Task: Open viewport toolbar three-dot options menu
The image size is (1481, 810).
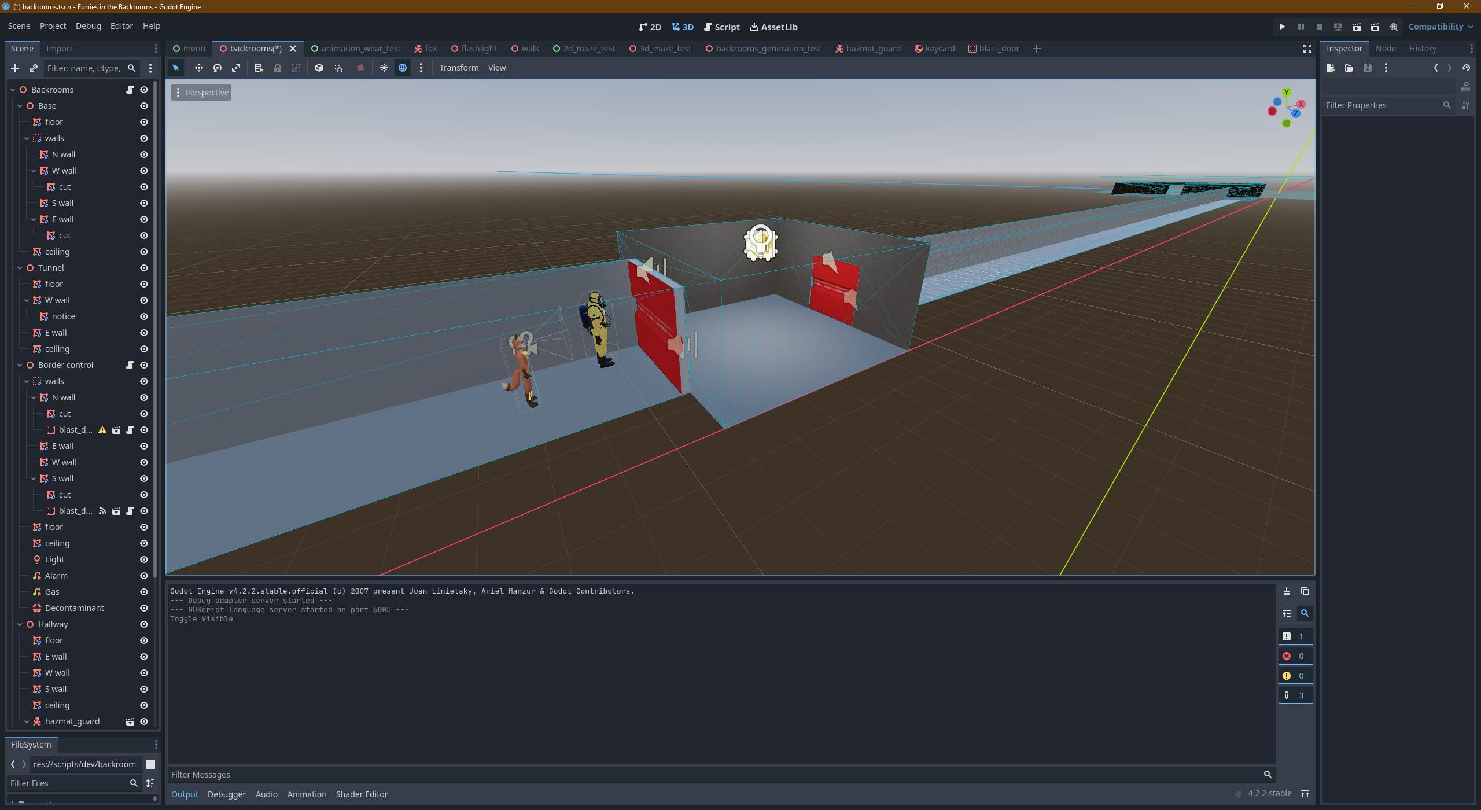Action: [421, 68]
